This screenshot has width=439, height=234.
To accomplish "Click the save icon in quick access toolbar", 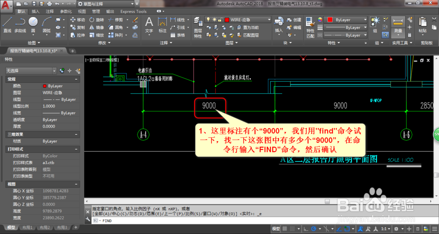I will pyautogui.click(x=34, y=4).
